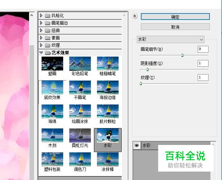Collapse the 艺术效果 filter folder
Screen dimensions: 222x180
(41, 53)
